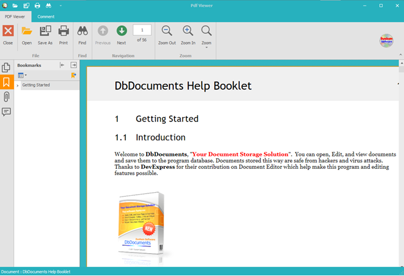This screenshot has height=276, width=404.
Task: Click the resize grip in status bar corner
Action: [402, 273]
